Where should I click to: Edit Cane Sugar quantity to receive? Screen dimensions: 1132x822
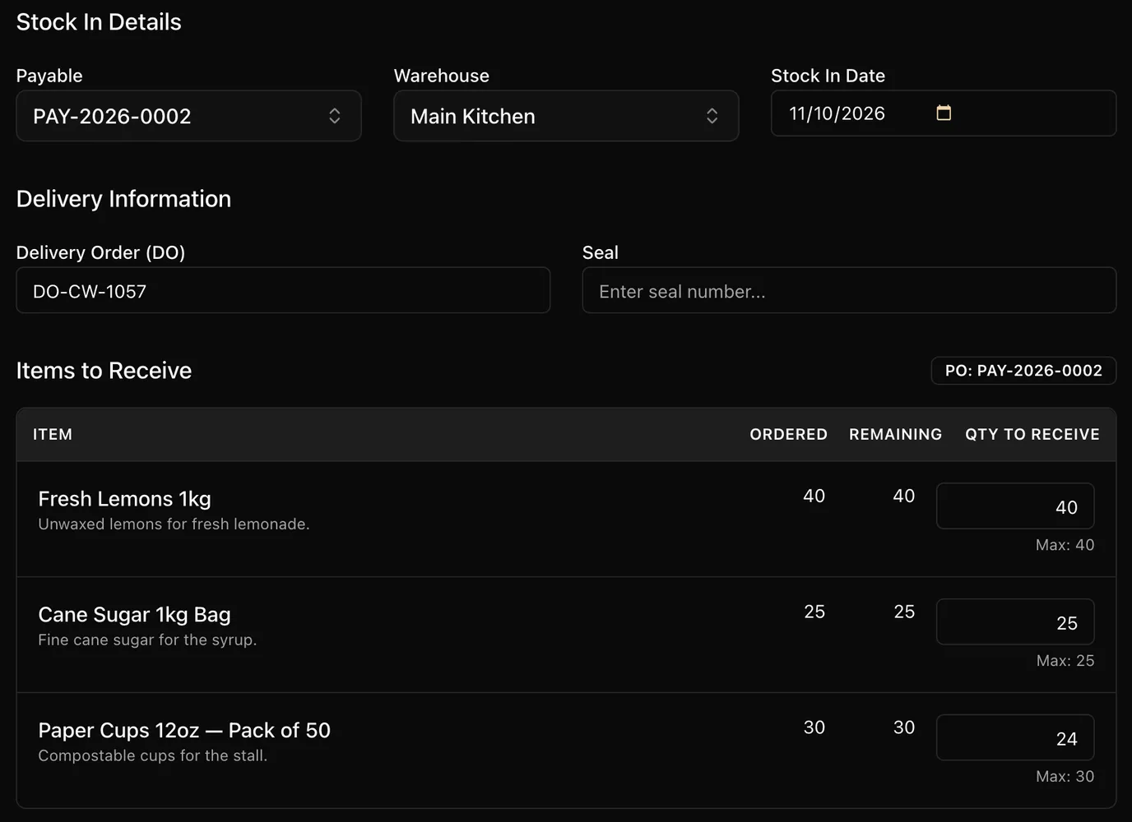[1015, 622]
